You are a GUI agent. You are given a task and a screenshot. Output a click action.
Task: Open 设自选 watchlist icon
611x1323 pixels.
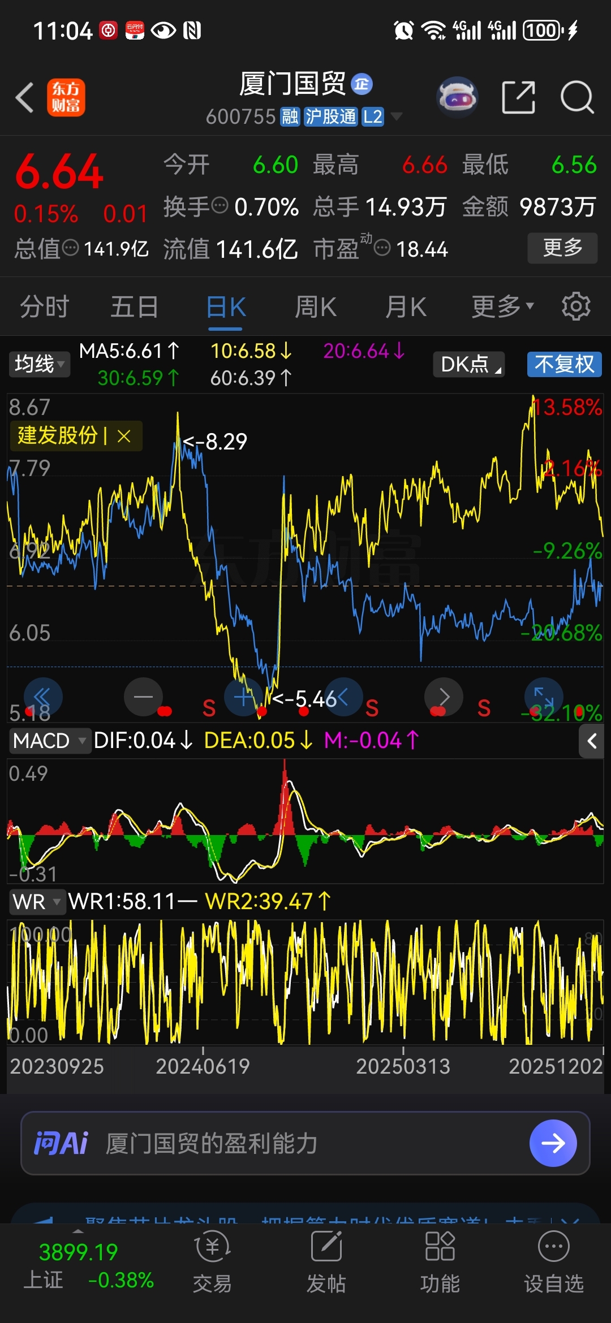(x=553, y=1262)
